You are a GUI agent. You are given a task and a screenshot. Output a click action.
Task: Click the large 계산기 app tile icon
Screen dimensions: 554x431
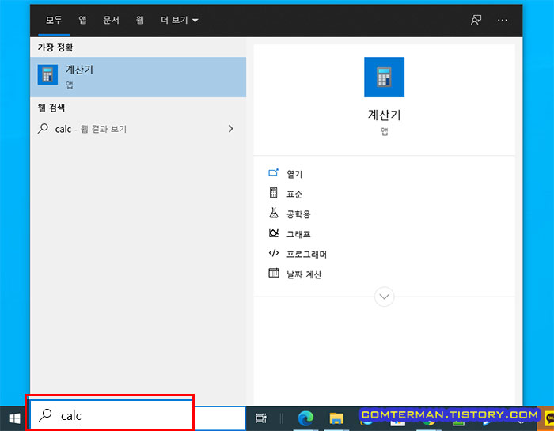[x=384, y=77]
